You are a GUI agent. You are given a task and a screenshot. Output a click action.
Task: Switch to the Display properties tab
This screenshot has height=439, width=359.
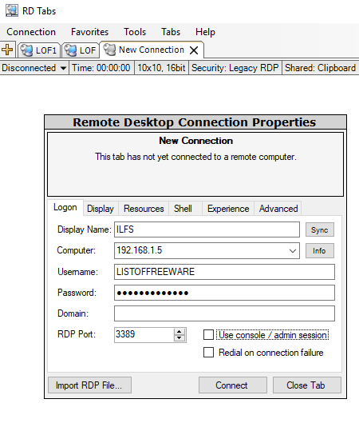(x=101, y=209)
